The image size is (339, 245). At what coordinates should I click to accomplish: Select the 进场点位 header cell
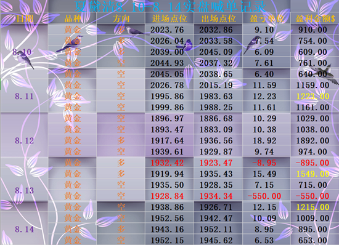(x=169, y=18)
